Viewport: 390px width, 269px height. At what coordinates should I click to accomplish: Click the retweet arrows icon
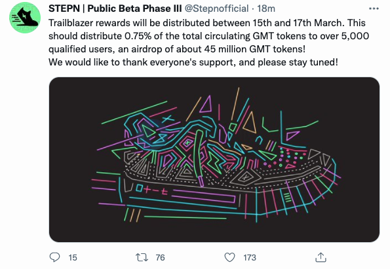click(142, 257)
